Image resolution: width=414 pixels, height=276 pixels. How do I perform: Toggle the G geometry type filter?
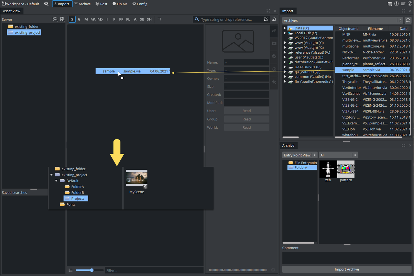tap(79, 19)
